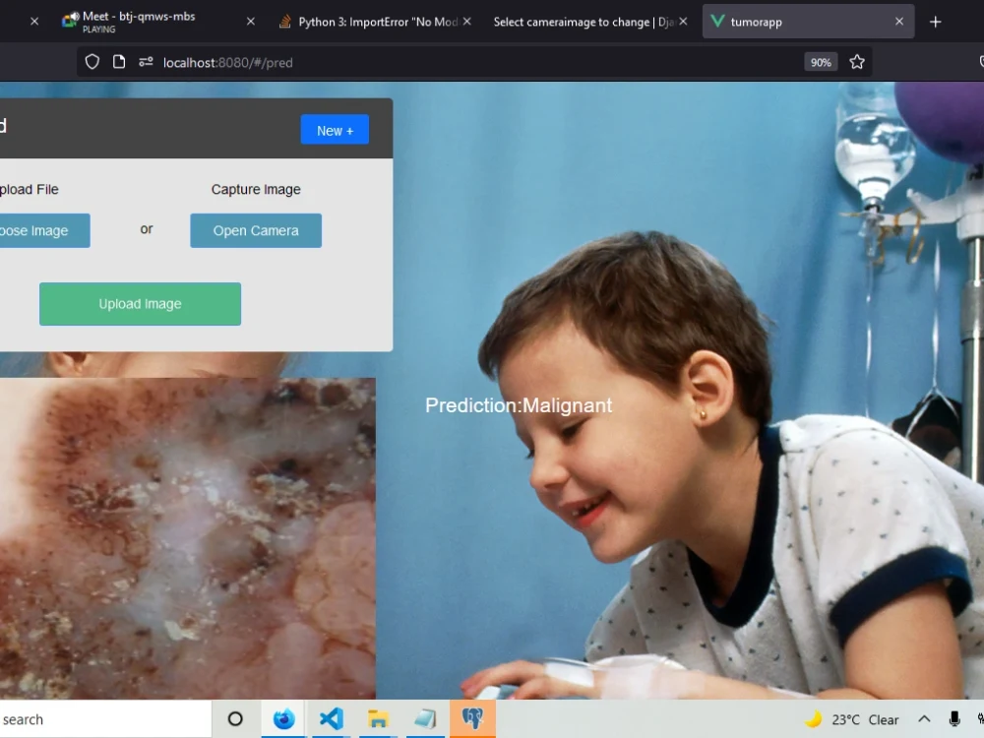984x738 pixels.
Task: Click the New + button
Action: tap(335, 130)
